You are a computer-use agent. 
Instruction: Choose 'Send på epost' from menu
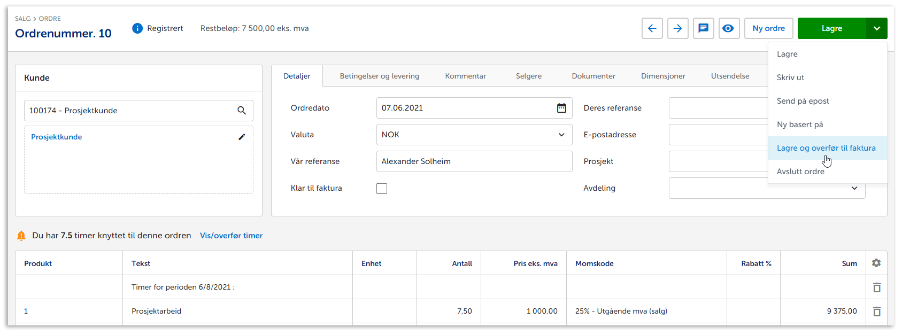tap(803, 101)
